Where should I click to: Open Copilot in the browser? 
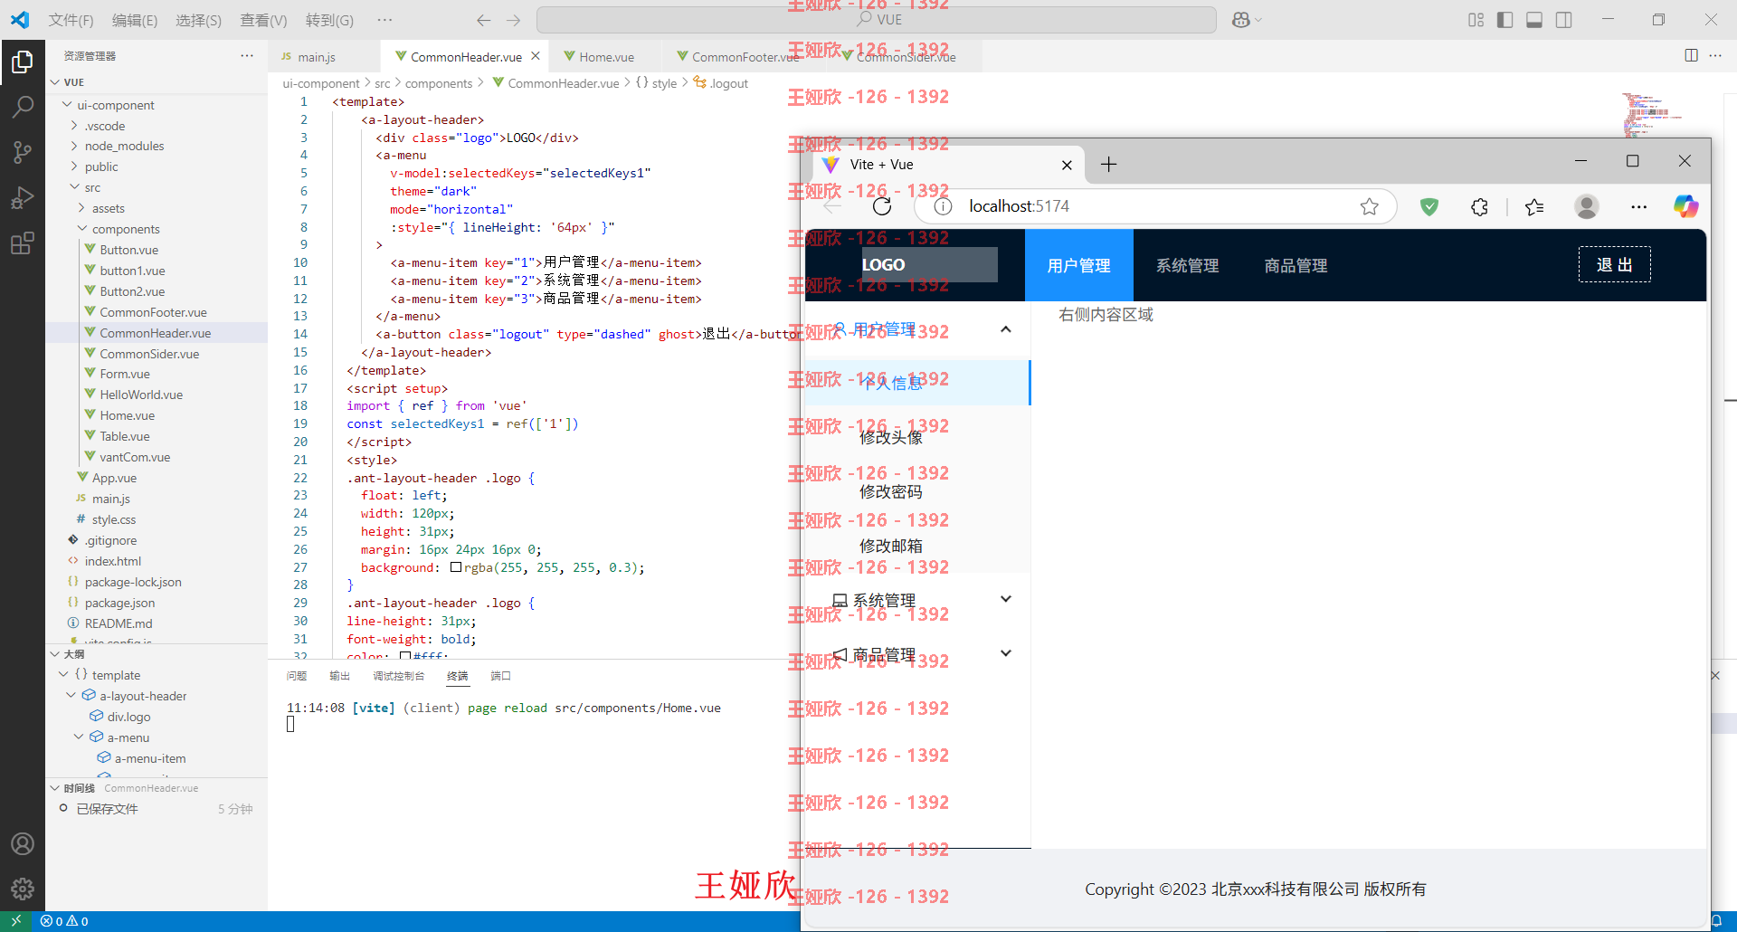pos(1685,206)
